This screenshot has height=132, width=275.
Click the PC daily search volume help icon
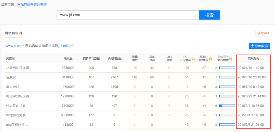(x=193, y=59)
